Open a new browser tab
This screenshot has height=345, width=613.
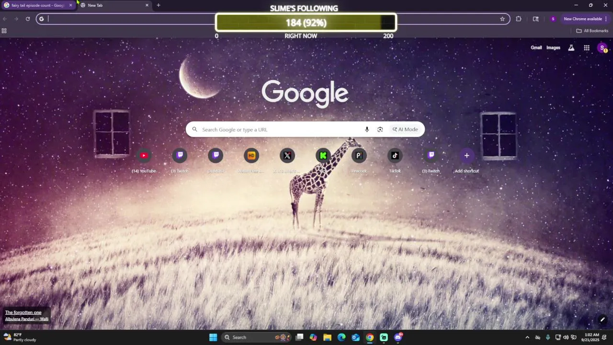[x=159, y=5]
